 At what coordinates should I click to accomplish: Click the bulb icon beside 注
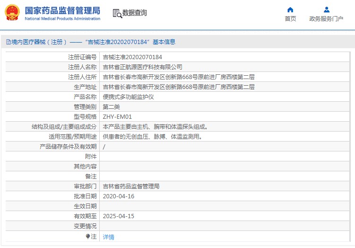coord(87,236)
